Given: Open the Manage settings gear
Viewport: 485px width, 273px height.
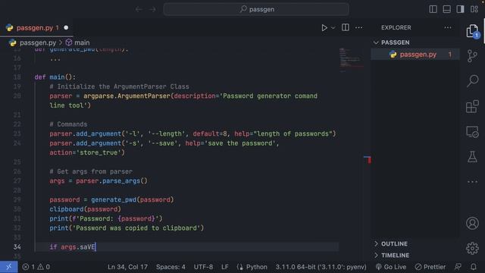Looking at the screenshot, I should click(x=472, y=248).
